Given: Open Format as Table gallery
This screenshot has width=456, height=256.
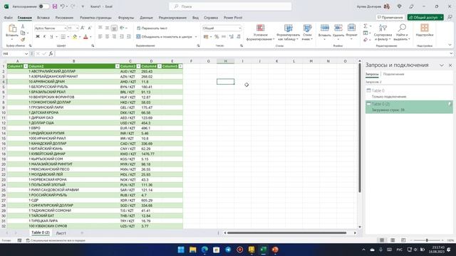Looking at the screenshot, I should pos(288,33).
